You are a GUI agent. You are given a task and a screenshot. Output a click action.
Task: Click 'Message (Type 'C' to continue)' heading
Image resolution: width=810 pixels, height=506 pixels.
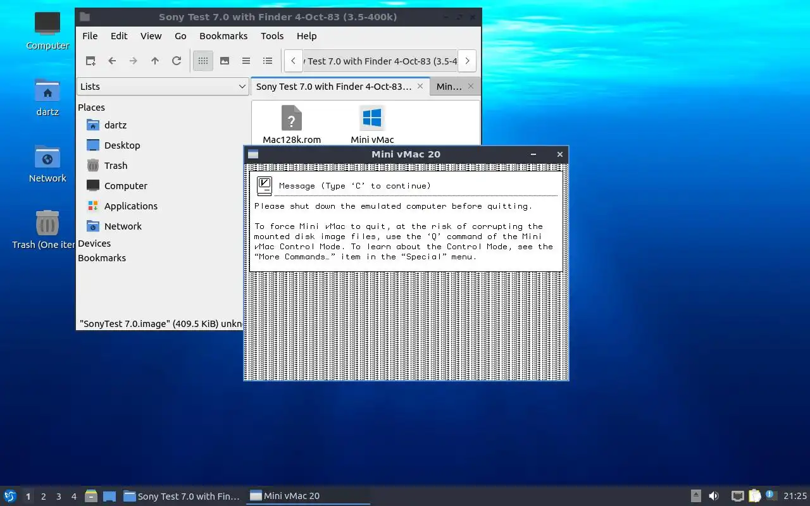pos(354,186)
